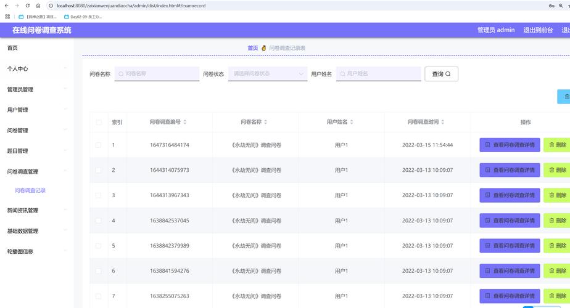Image resolution: width=570 pixels, height=308 pixels.
Task: Open the 码神之路 bookmark
Action: coord(38,17)
